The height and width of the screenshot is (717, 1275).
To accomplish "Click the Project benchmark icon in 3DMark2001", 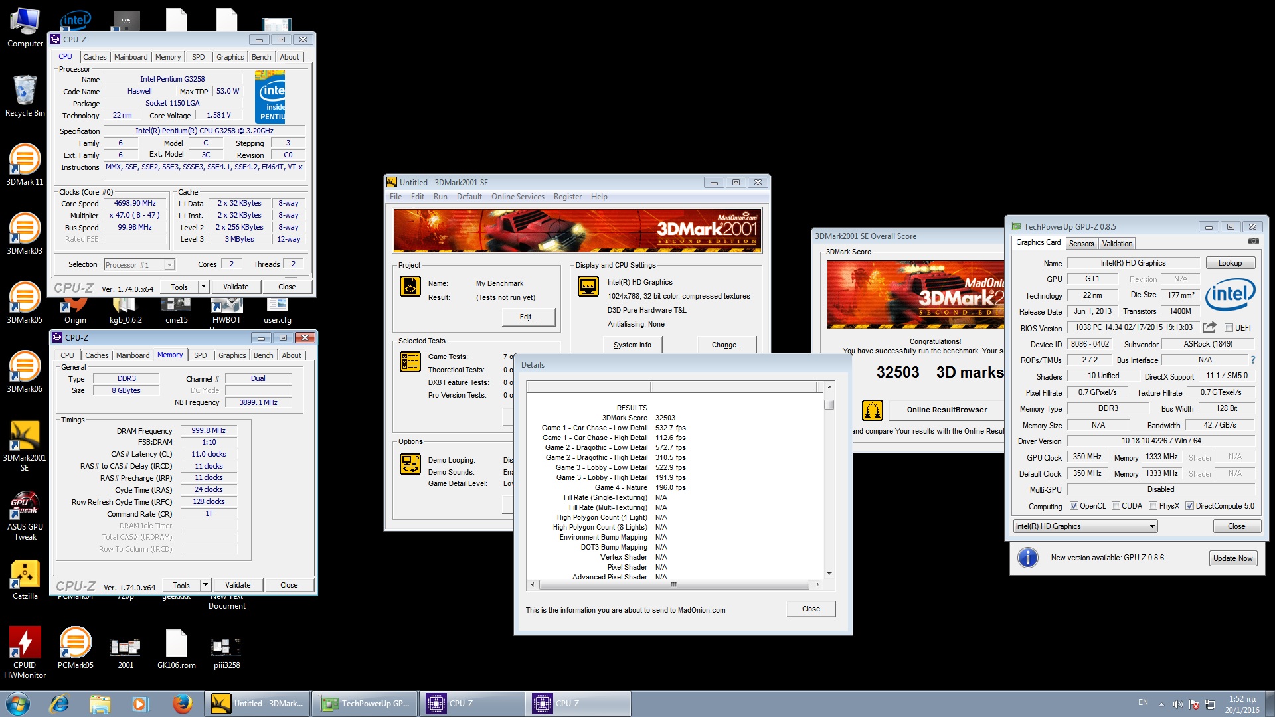I will [x=410, y=286].
